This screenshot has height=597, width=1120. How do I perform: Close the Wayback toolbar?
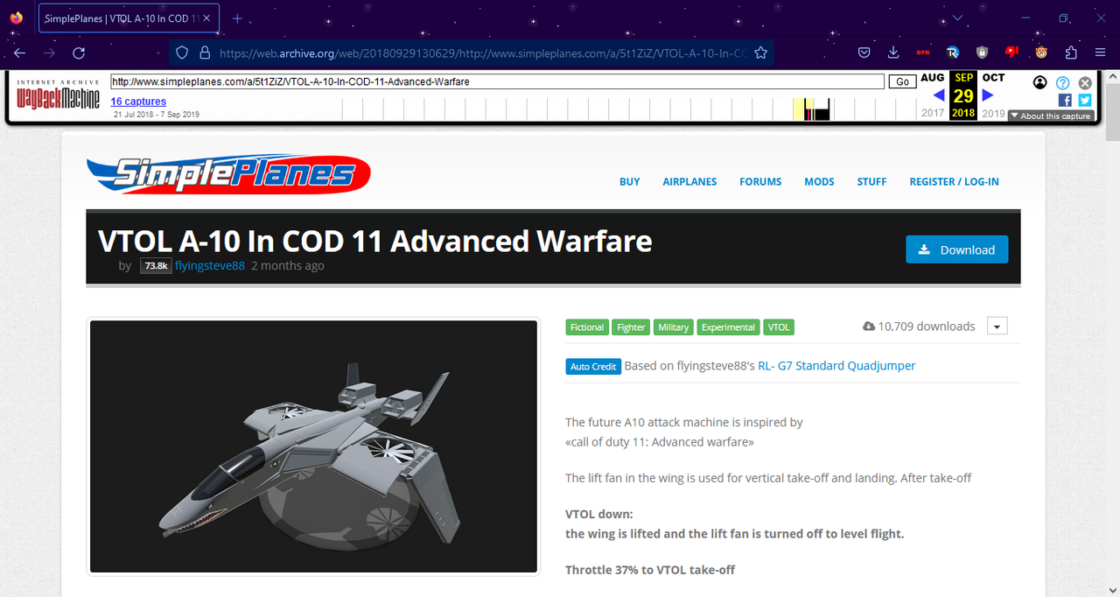coord(1085,83)
